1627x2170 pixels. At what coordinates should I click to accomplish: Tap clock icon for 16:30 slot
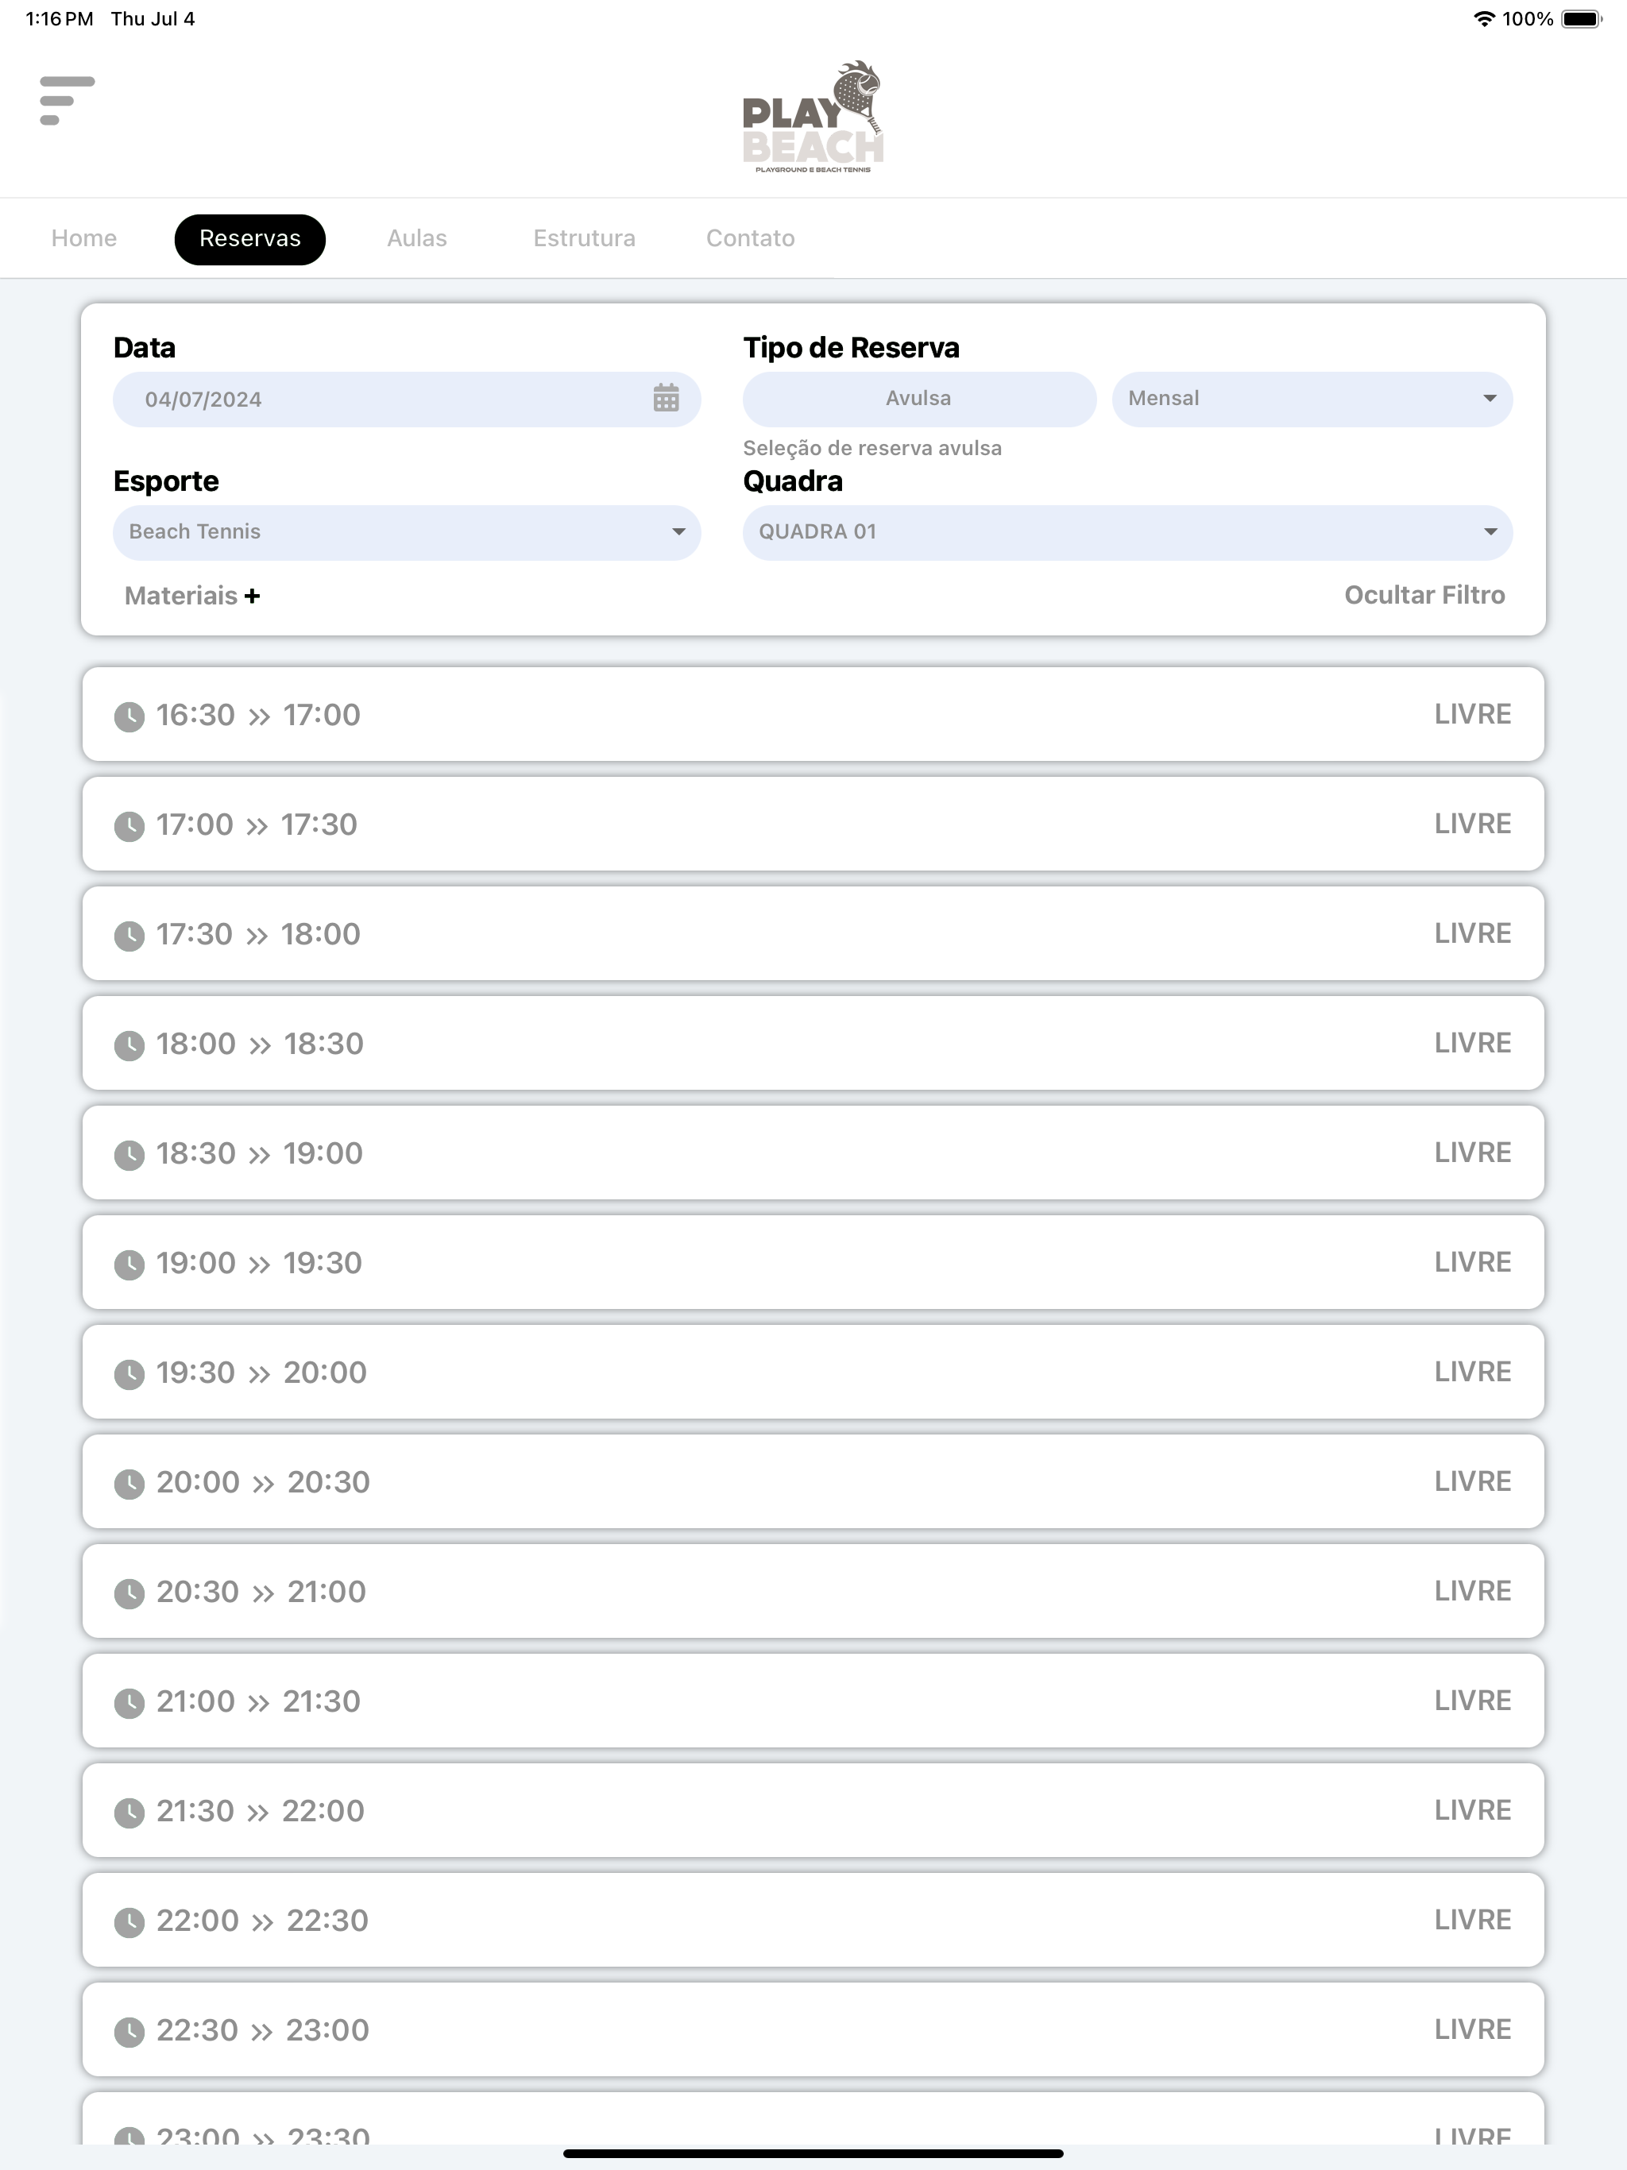(129, 716)
